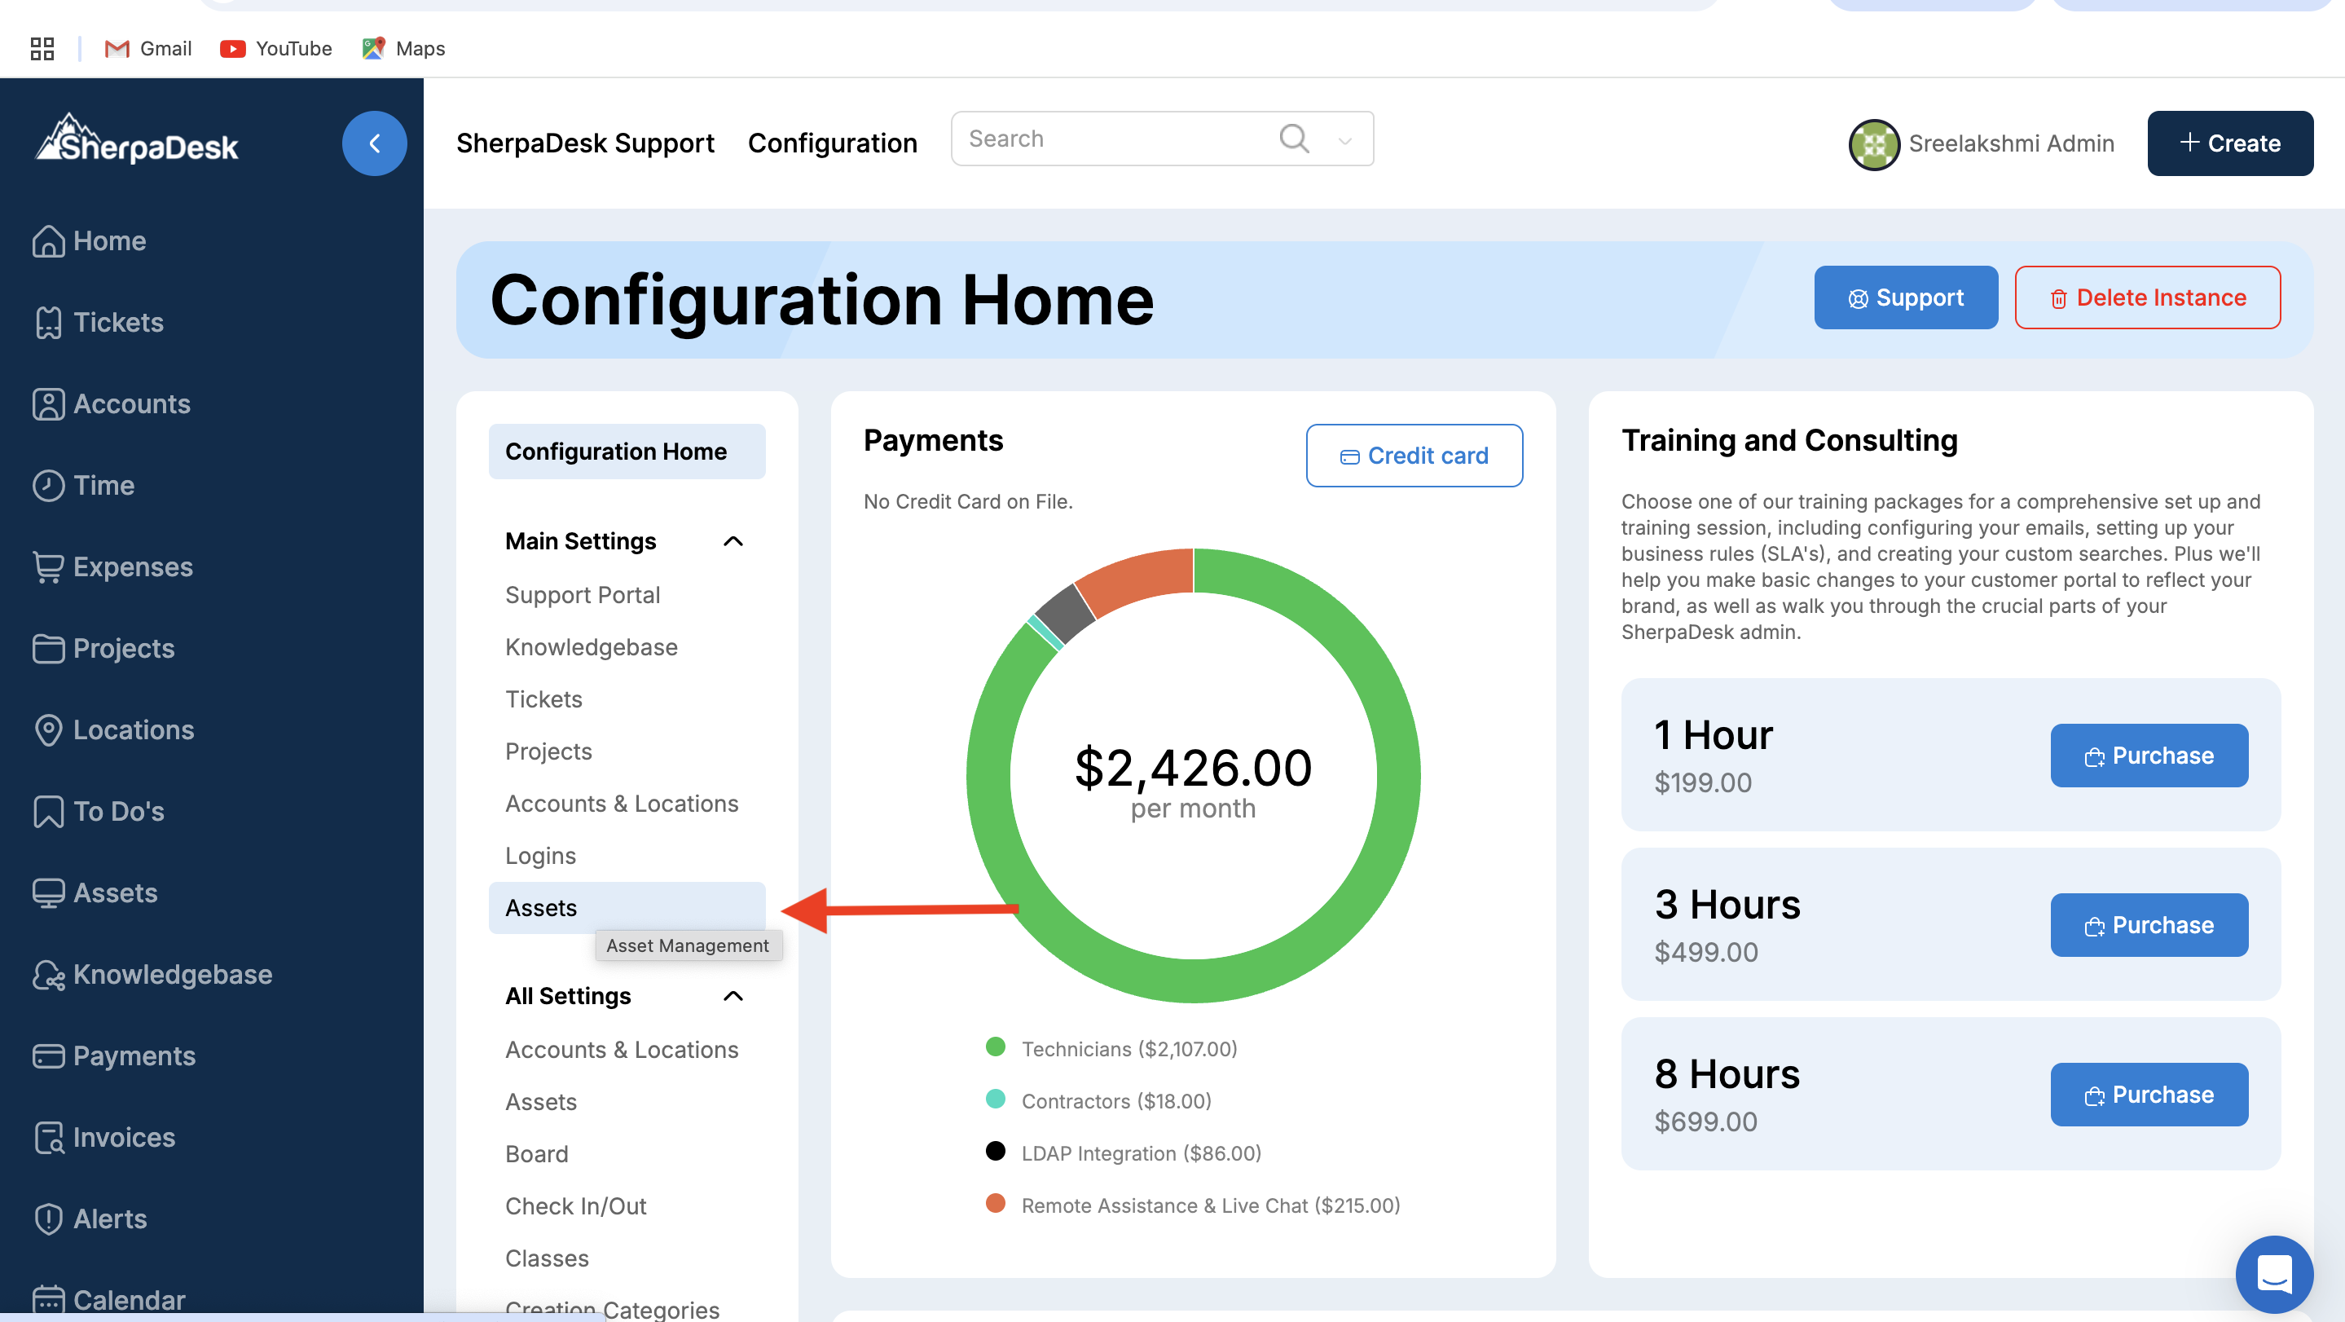Select Check In/Out under All Settings
Image resolution: width=2345 pixels, height=1322 pixels.
pos(575,1205)
